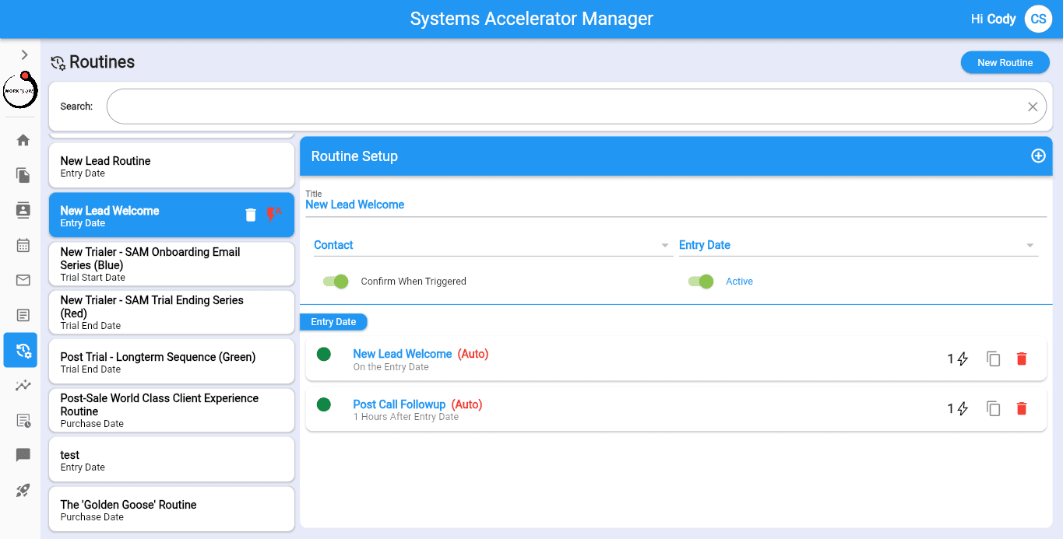Screen dimensions: 1063x539
Task: Click the rocket icon in sidebar
Action: [x=23, y=490]
